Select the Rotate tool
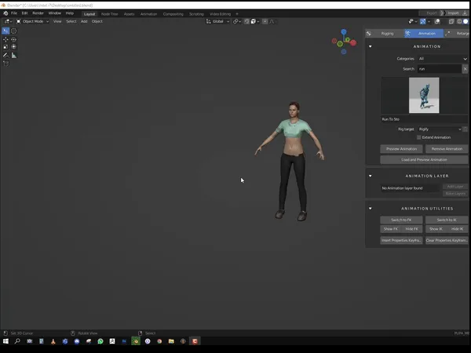Screen dimensions: 471x353 coord(14,39)
